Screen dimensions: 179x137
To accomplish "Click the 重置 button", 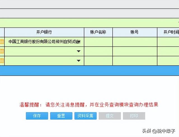I will tap(61, 116).
